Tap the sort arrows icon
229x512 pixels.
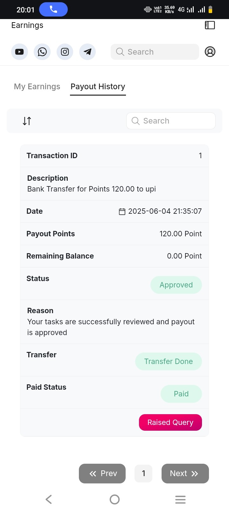[27, 121]
